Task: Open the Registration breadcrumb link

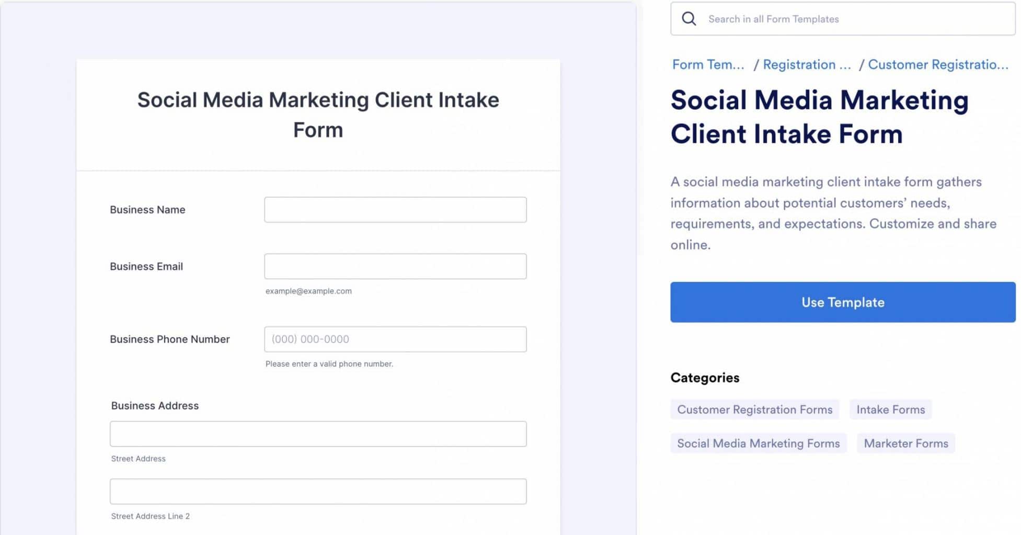Action: tap(807, 64)
